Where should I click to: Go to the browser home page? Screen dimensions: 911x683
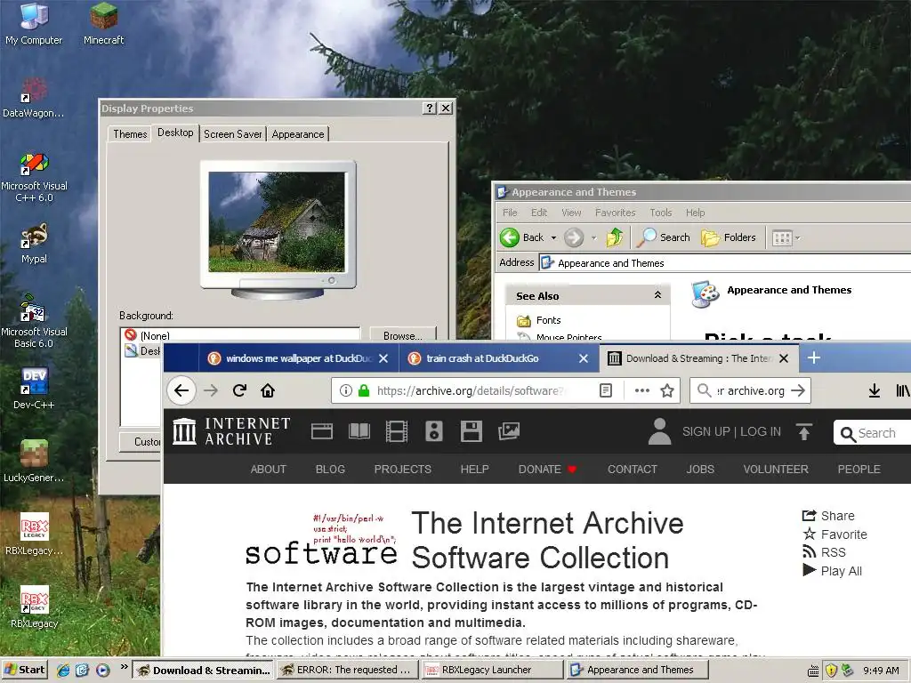(268, 390)
